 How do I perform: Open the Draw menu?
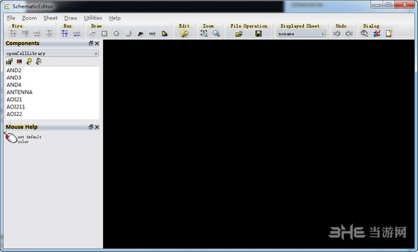point(71,18)
